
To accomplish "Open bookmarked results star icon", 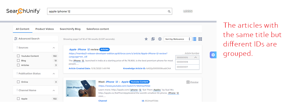I will 146,39.
